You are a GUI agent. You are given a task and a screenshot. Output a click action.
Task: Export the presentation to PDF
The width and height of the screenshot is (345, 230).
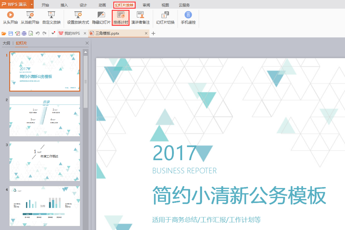17,33
